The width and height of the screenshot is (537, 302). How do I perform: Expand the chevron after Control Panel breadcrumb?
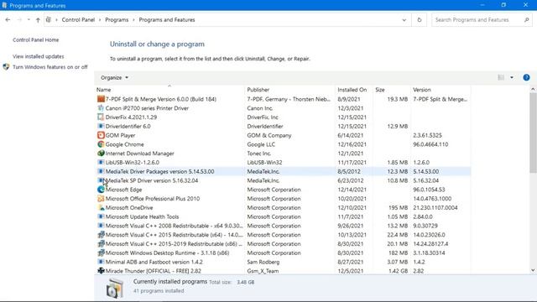pyautogui.click(x=100, y=20)
